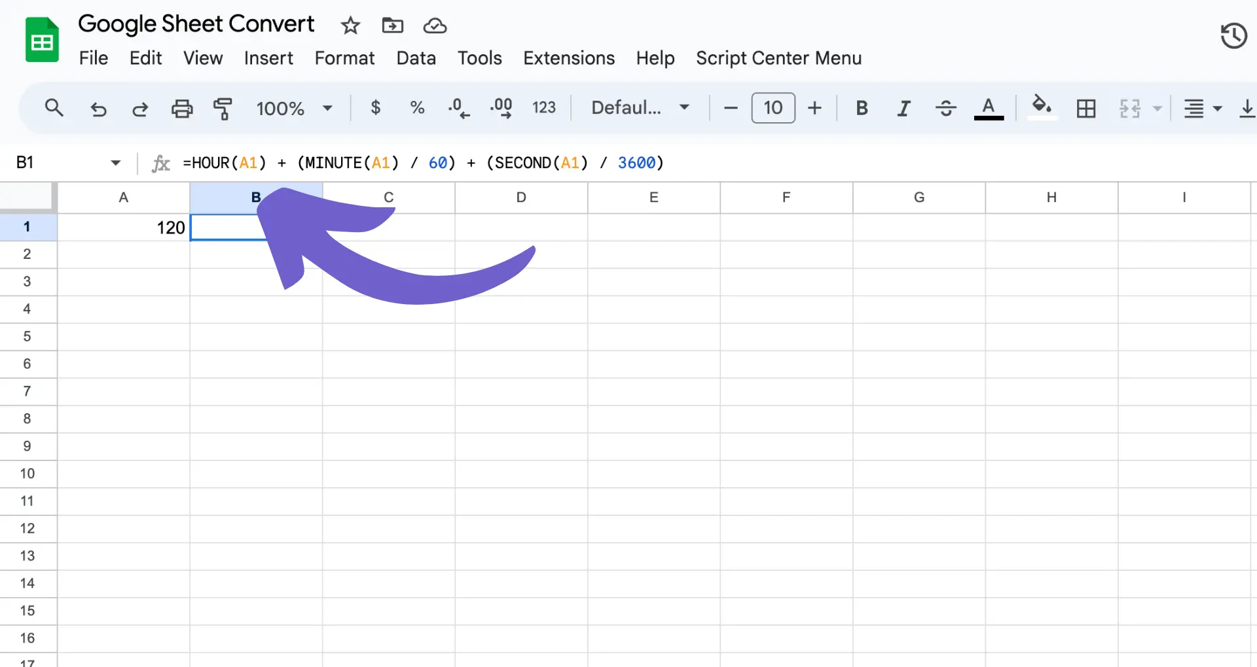Screen dimensions: 1257x667
Task: Select cell A1 containing 120
Action: (124, 228)
